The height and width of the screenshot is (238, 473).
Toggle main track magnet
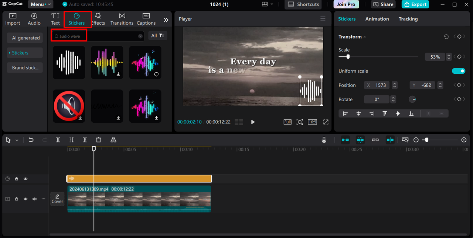tap(345, 140)
